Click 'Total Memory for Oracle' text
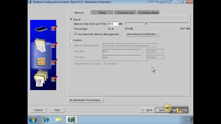221x124 pixels. click(x=88, y=64)
